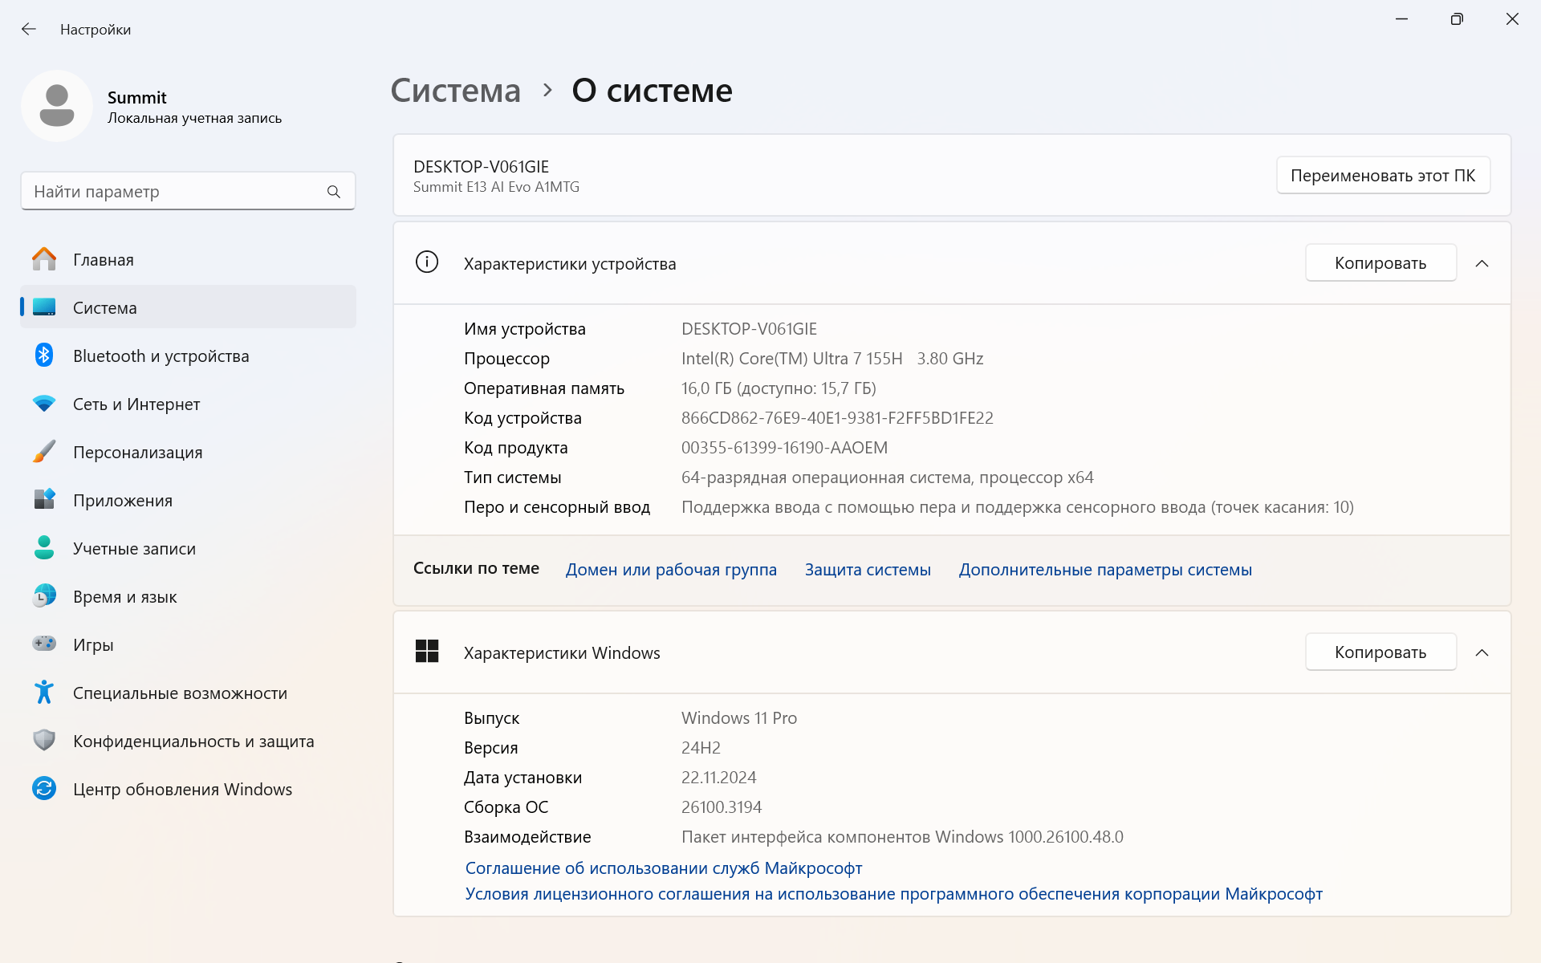Click Переименовать этот ПК button
Image resolution: width=1541 pixels, height=963 pixels.
tap(1383, 175)
